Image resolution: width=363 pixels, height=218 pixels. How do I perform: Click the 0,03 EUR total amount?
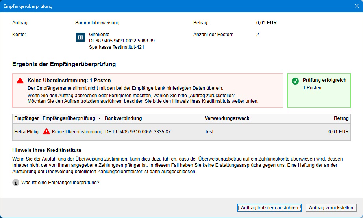[266, 23]
